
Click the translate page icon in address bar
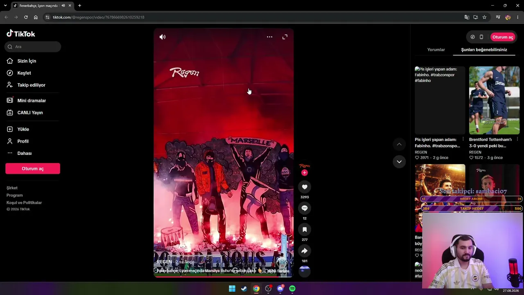pyautogui.click(x=467, y=17)
